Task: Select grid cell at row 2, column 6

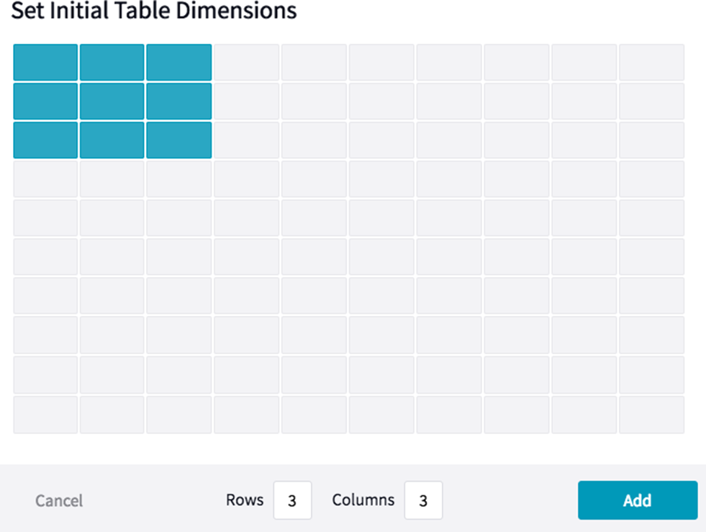Action: point(381,102)
